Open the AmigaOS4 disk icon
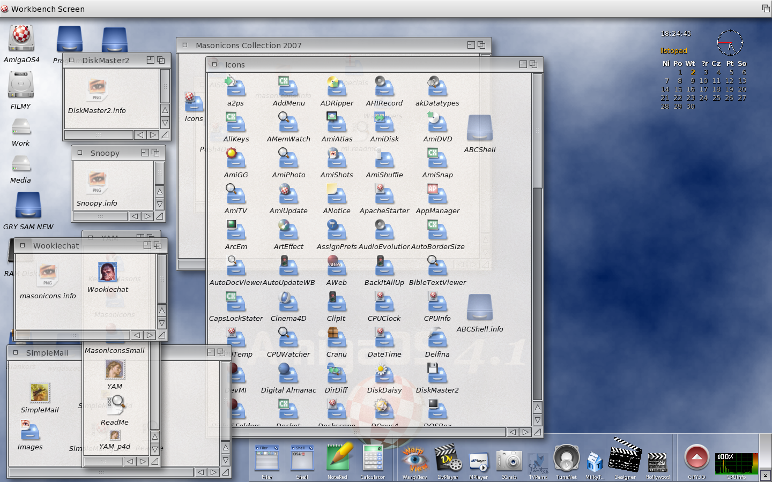 [x=21, y=39]
